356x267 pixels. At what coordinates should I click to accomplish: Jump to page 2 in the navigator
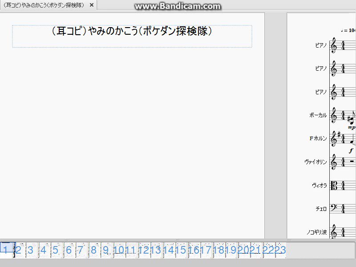(18, 250)
